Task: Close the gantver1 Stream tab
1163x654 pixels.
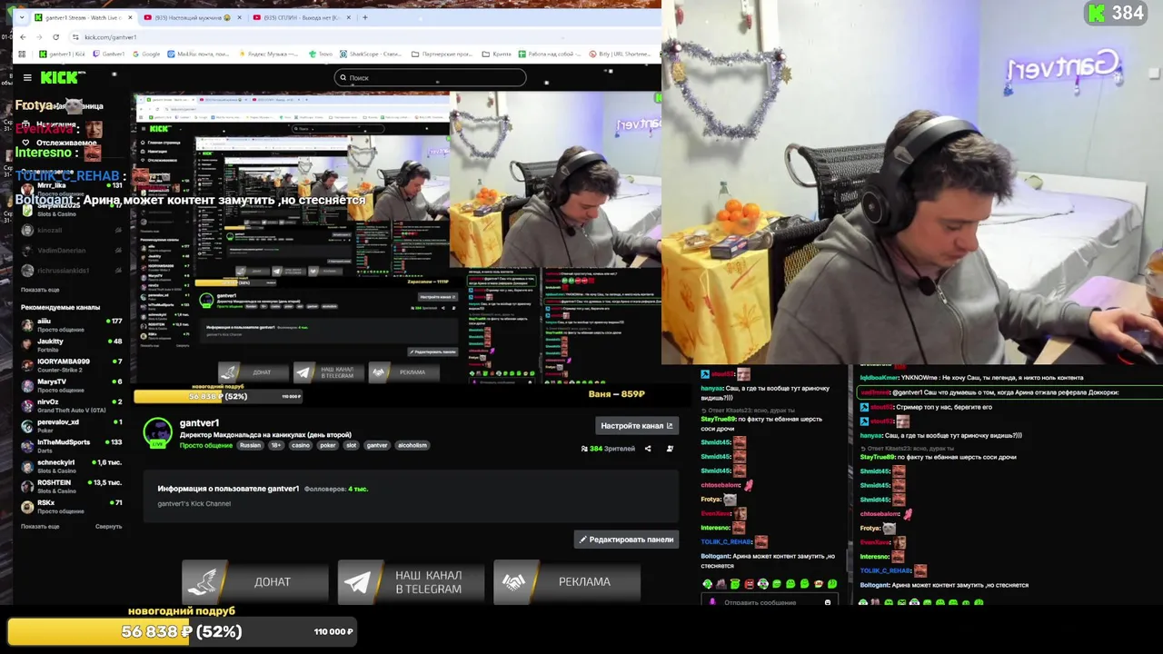Action: 130,17
